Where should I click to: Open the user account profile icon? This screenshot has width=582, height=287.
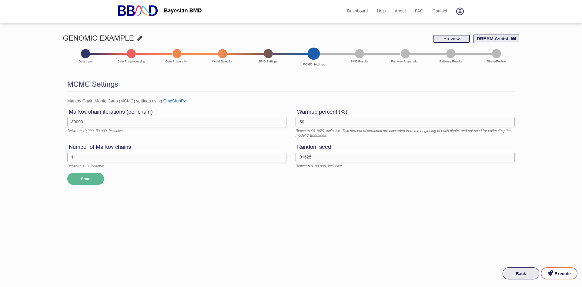coord(460,11)
